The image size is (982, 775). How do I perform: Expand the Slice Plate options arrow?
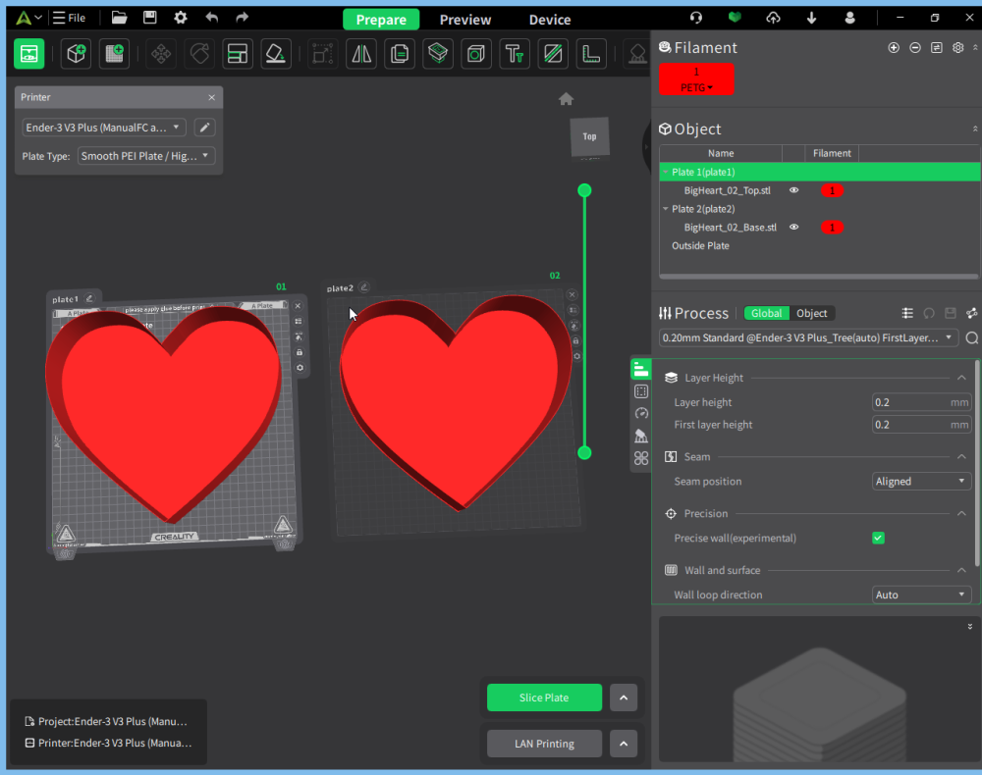point(624,697)
